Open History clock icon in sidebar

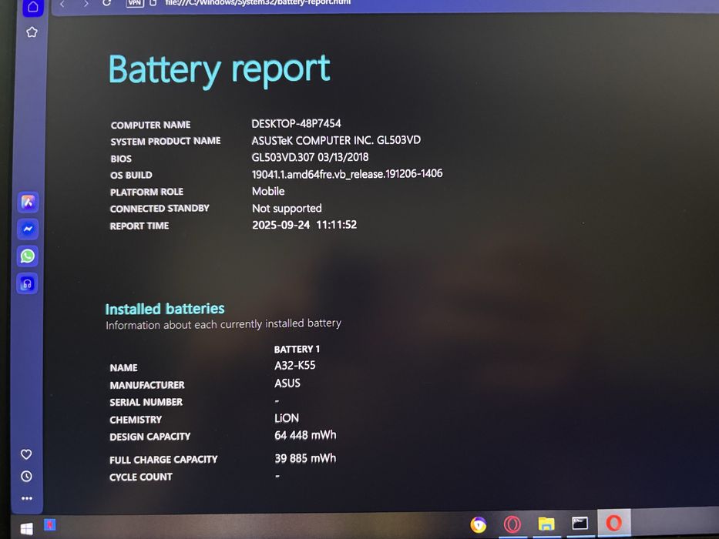[27, 476]
